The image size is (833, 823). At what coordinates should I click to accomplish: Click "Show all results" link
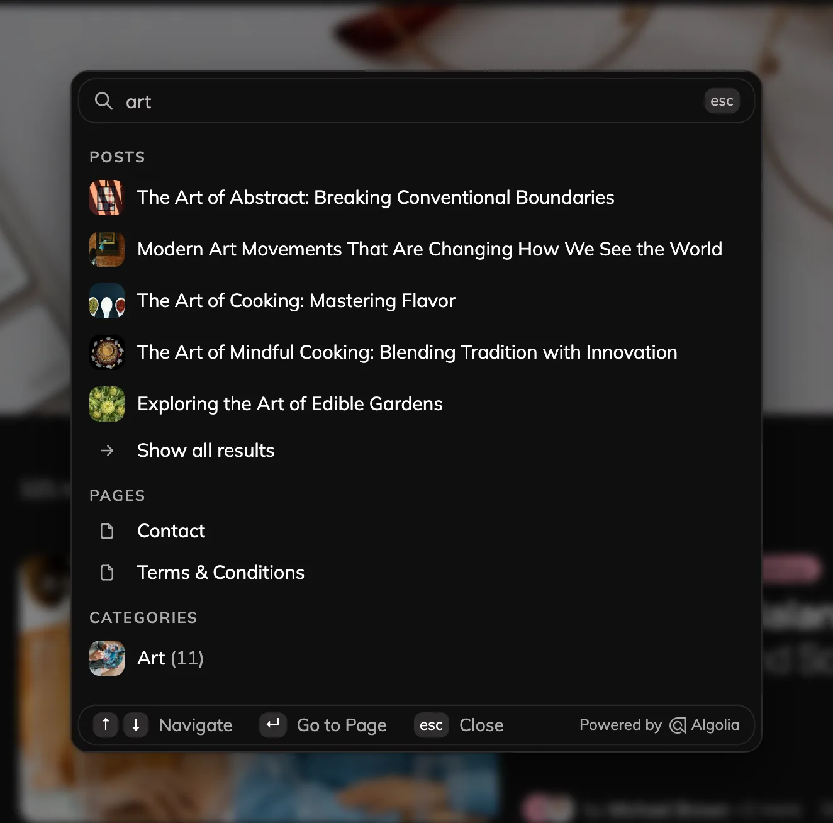click(206, 451)
